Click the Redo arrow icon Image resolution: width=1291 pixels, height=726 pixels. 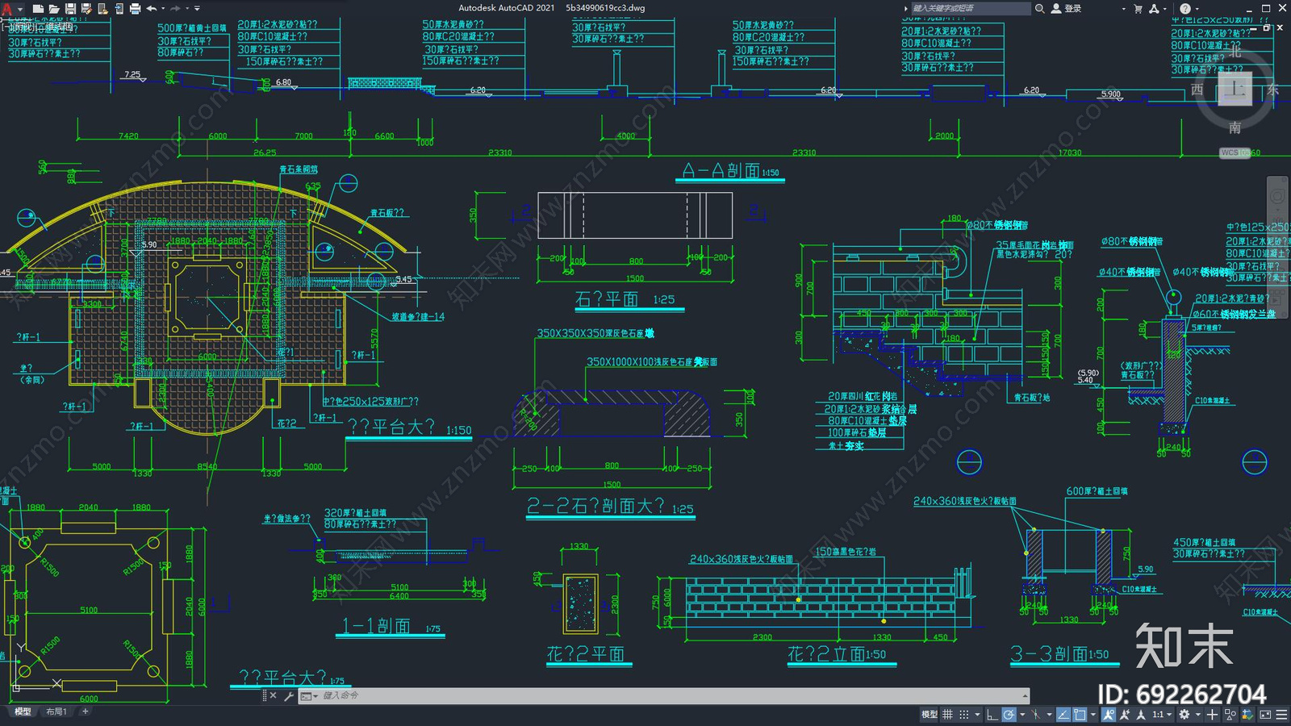(x=175, y=9)
